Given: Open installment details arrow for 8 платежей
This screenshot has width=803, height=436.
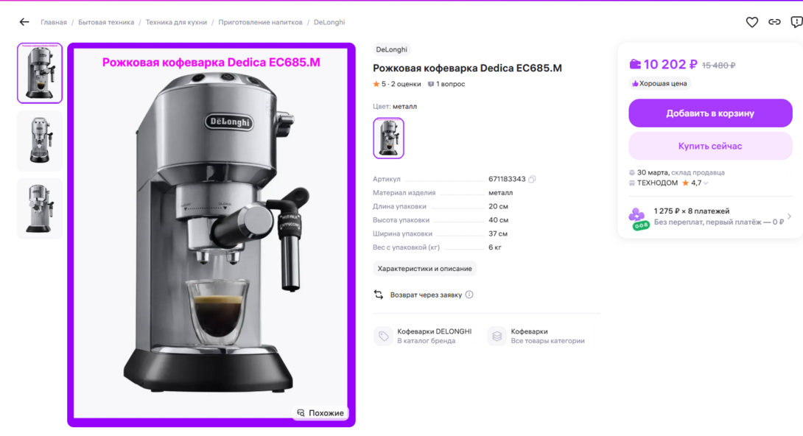Looking at the screenshot, I should point(789,217).
